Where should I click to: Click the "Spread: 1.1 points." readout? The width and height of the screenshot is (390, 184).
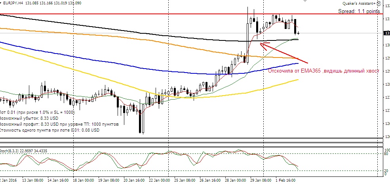(x=360, y=11)
